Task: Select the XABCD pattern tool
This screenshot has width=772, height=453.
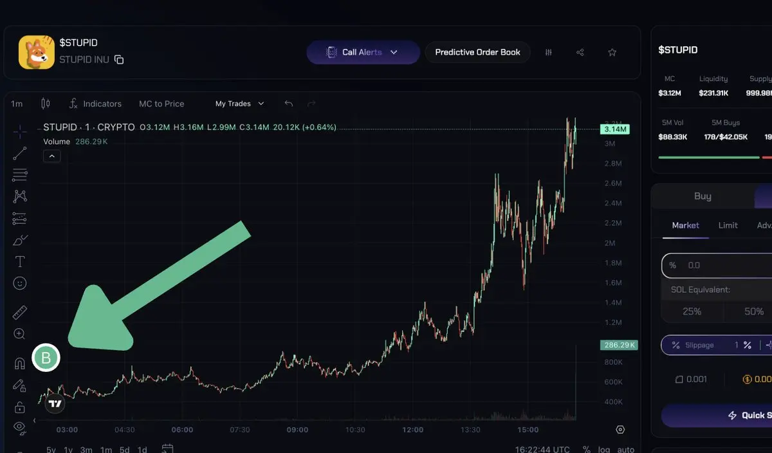Action: coord(20,196)
